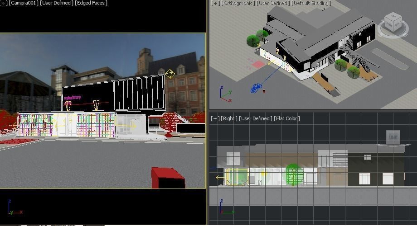The height and width of the screenshot is (226, 417).
Task: Click the RIGHT ViewCube face in Right viewport
Action: click(x=393, y=137)
